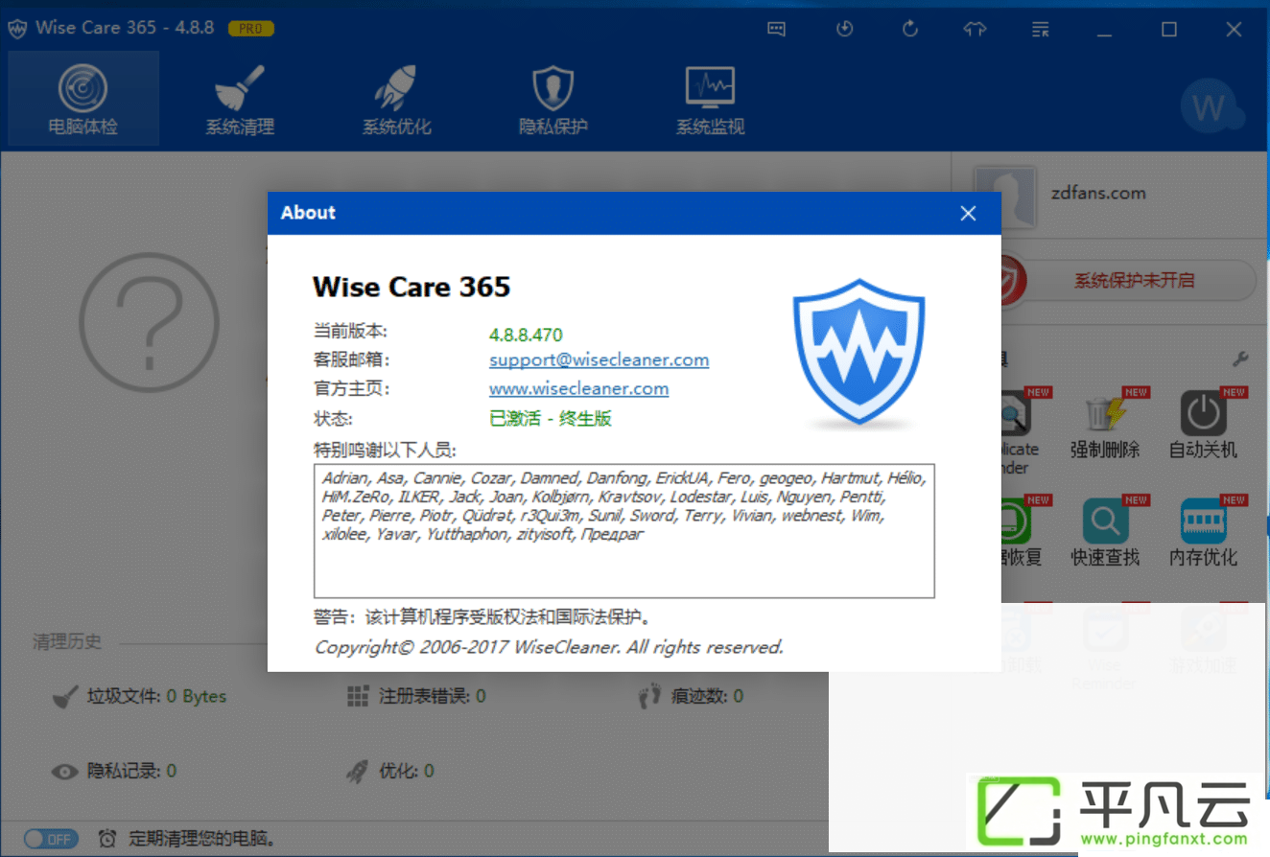
Task: Click the eye icon beside 隐私记录
Action: (x=64, y=771)
